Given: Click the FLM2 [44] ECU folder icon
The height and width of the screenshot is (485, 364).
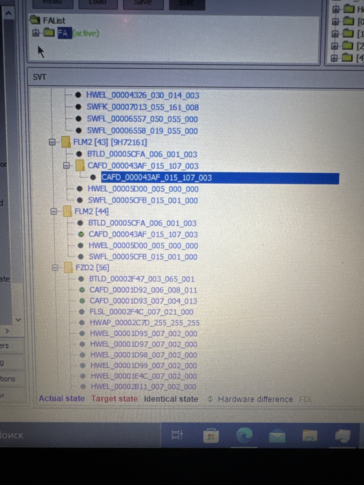Looking at the screenshot, I should [67, 211].
